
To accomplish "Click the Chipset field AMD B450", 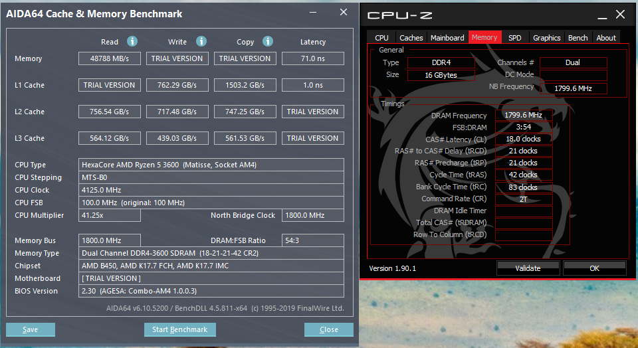I will [x=211, y=266].
